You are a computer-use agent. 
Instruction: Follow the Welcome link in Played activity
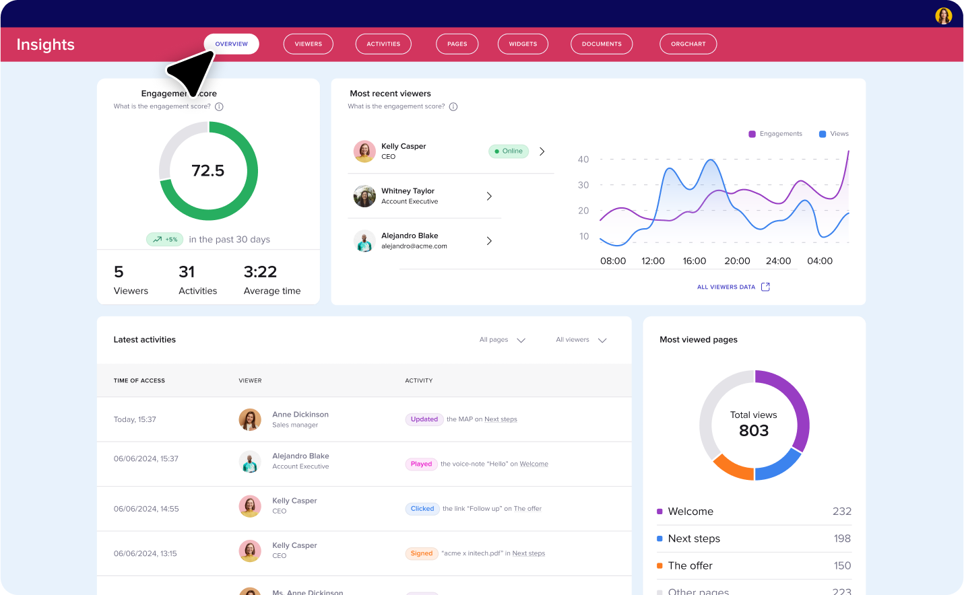(x=534, y=464)
